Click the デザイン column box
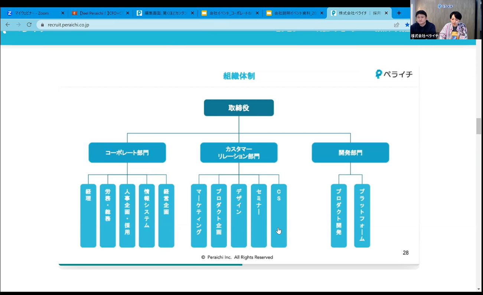Viewport: 483px width, 295px height. click(x=239, y=216)
